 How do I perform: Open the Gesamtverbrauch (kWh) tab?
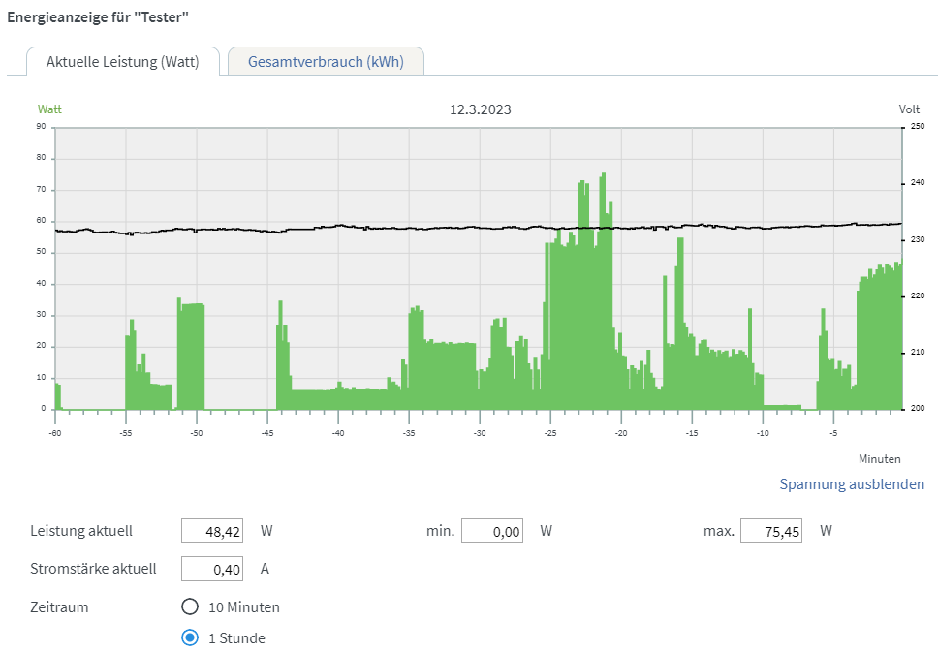326,62
